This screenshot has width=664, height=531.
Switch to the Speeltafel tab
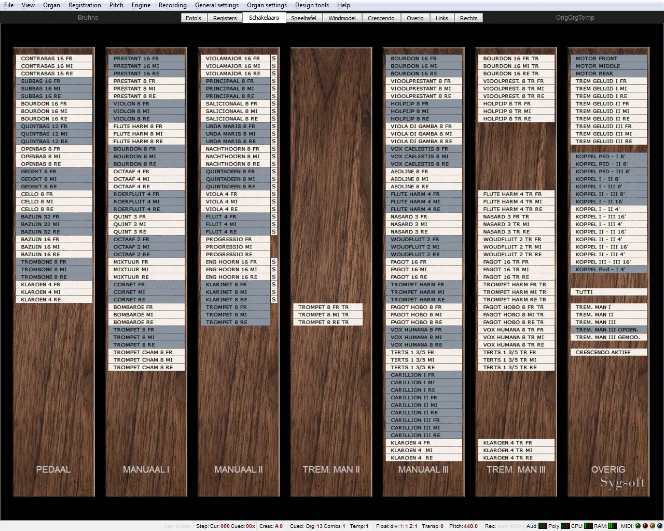[303, 18]
